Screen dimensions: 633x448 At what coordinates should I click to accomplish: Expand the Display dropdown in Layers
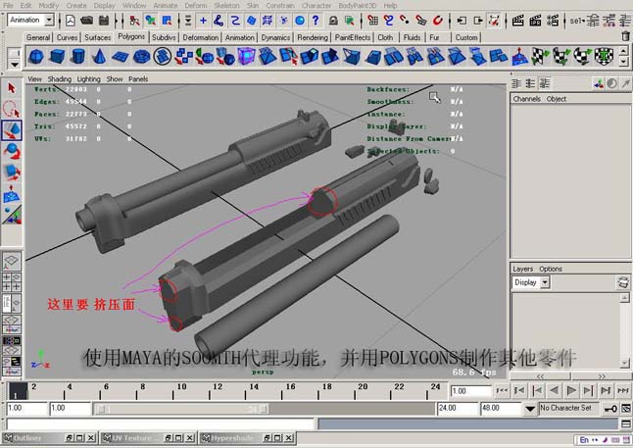[545, 282]
